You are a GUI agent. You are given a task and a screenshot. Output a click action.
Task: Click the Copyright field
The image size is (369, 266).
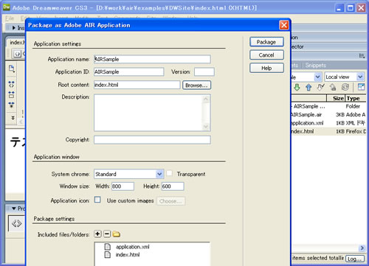coord(152,140)
